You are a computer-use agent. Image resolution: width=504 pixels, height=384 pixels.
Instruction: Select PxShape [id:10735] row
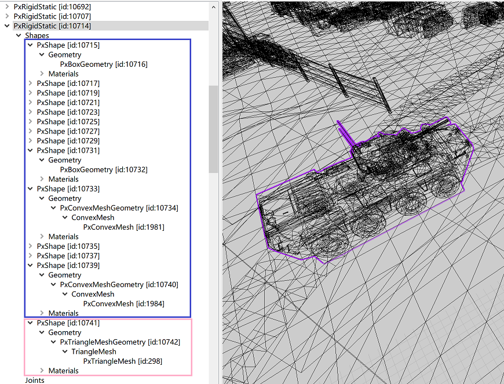pos(68,247)
